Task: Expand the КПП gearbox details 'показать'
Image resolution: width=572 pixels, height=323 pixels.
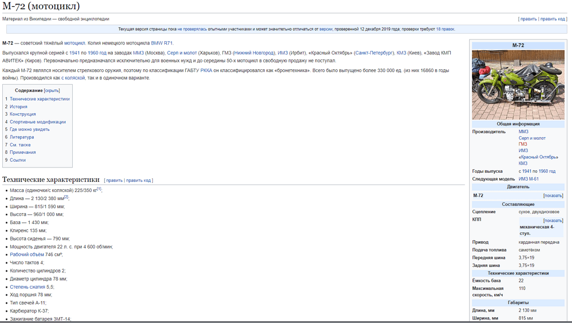Action: [553, 221]
